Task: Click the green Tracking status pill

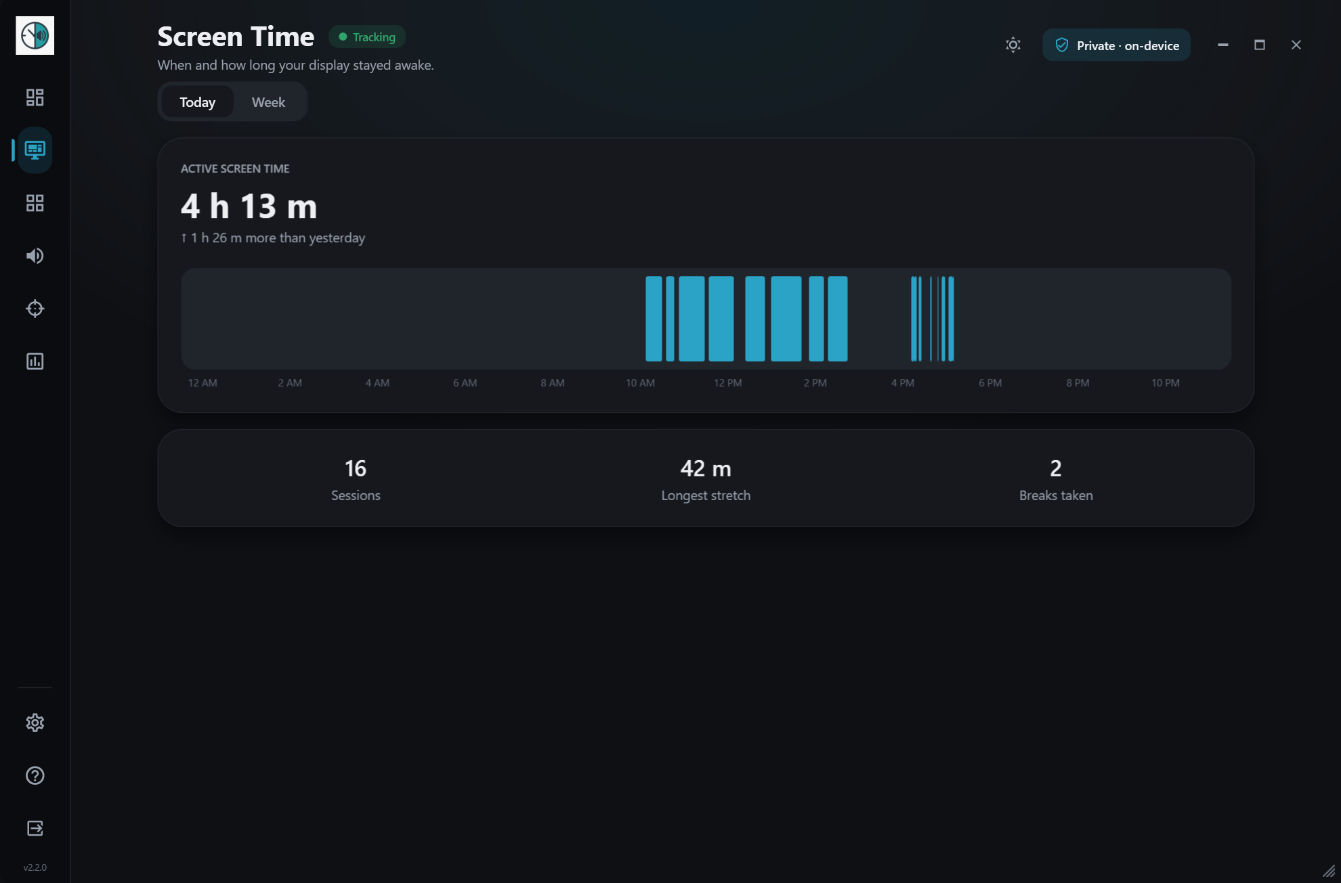Action: tap(367, 37)
